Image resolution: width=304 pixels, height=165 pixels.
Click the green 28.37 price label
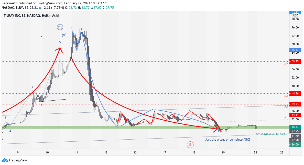[x=295, y=127]
